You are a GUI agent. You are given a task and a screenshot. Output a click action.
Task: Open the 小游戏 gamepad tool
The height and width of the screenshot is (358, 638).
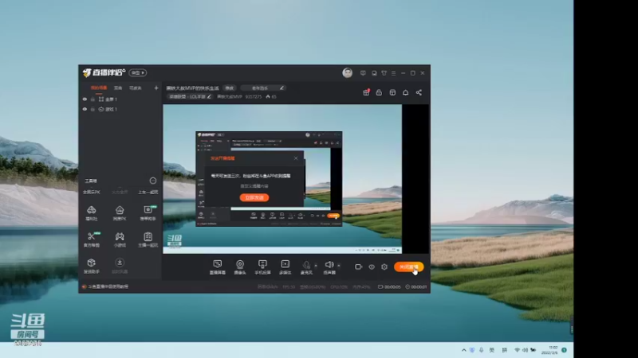pos(120,239)
